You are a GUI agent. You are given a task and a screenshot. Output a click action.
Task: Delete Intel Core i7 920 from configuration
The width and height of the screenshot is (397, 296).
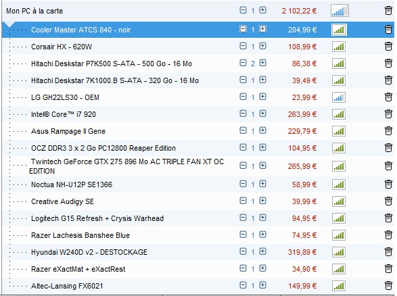click(x=388, y=114)
